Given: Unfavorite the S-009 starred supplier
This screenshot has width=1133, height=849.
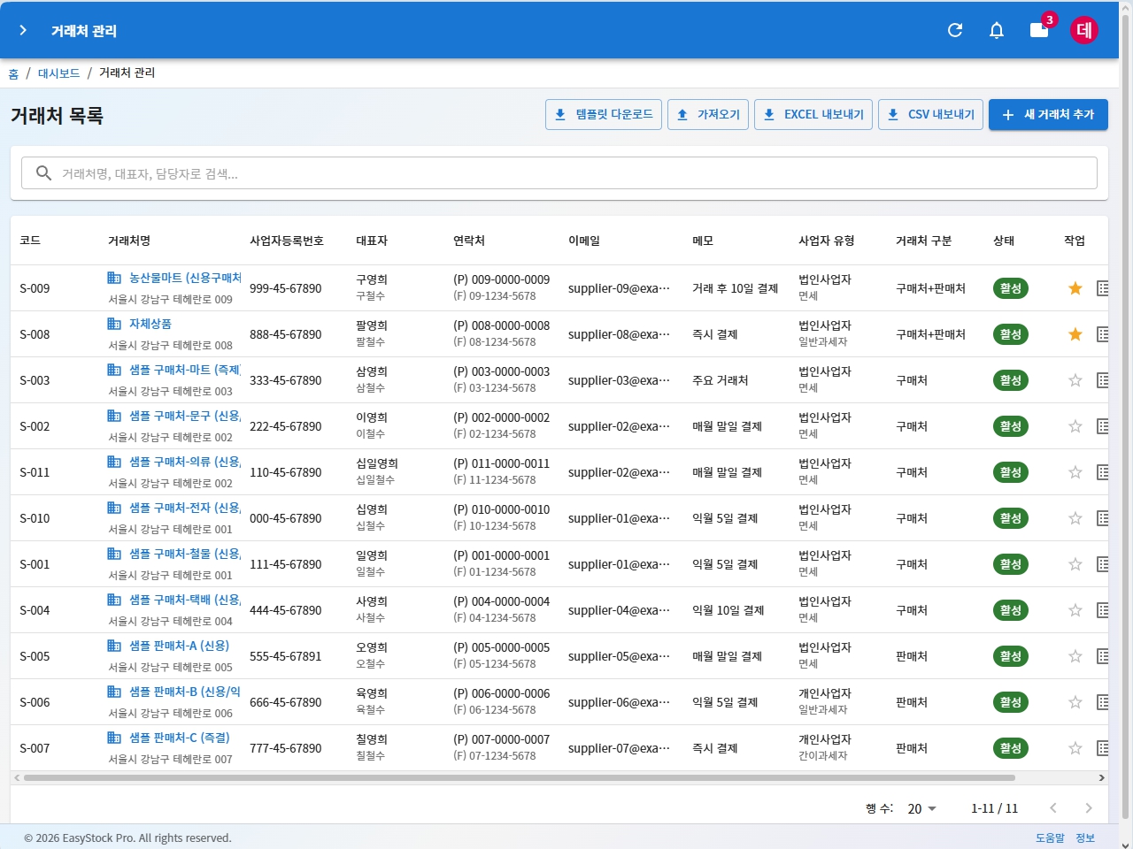Looking at the screenshot, I should [1075, 288].
